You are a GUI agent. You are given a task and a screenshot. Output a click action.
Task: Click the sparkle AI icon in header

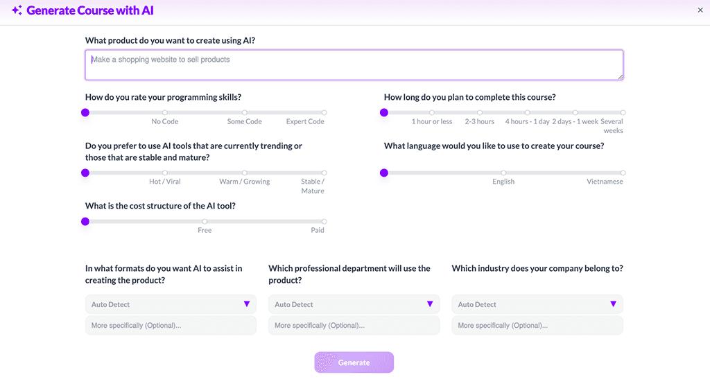[x=17, y=10]
